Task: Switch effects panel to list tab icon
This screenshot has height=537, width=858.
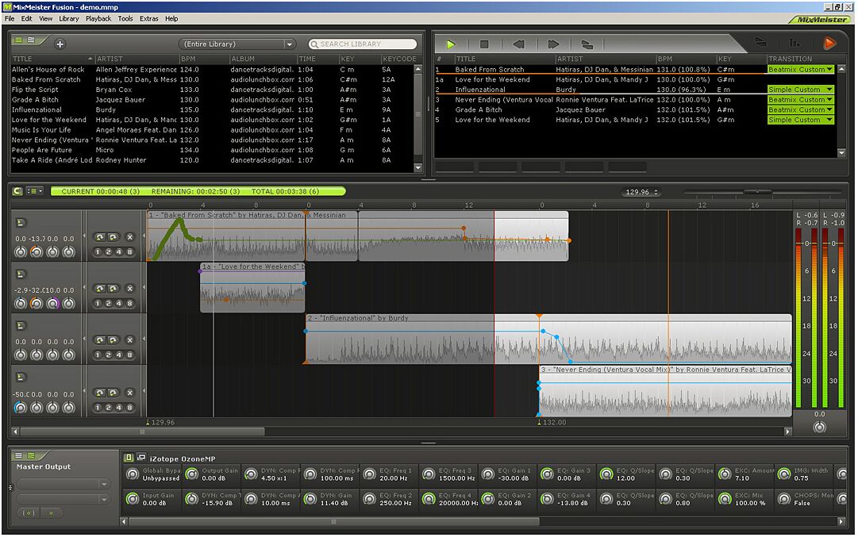Action: (x=18, y=455)
